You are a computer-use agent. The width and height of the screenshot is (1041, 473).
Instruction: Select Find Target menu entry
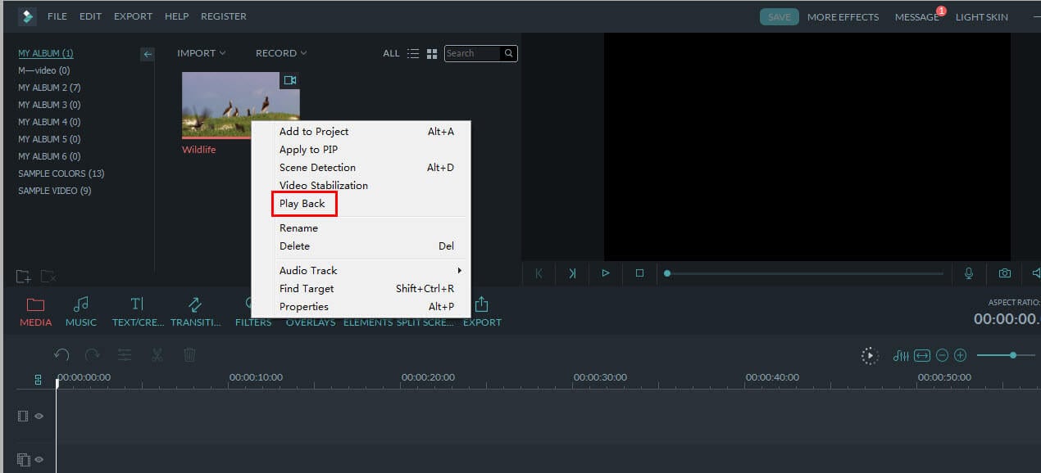click(361, 289)
